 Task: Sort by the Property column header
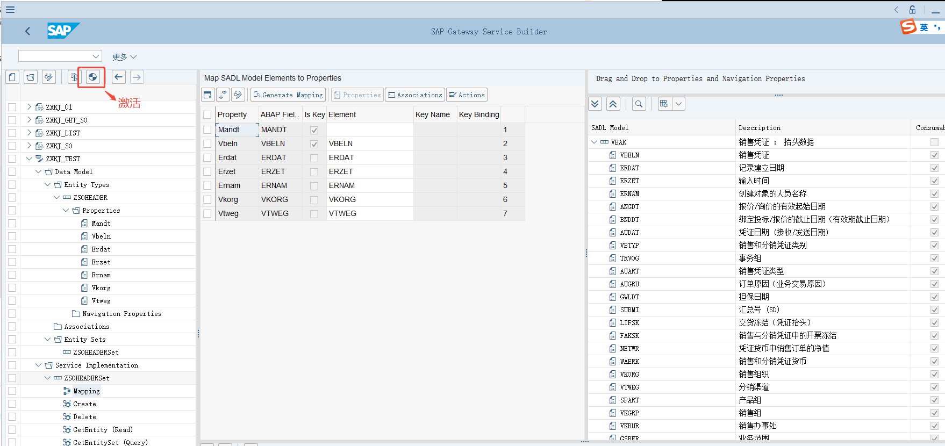(x=237, y=114)
